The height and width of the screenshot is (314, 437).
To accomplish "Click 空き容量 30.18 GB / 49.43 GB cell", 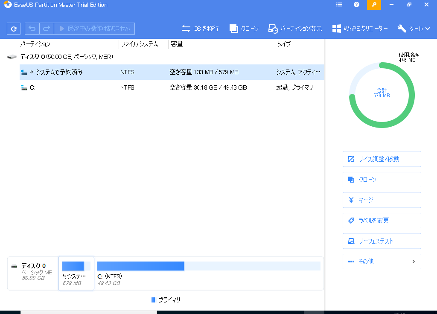I will 208,87.
